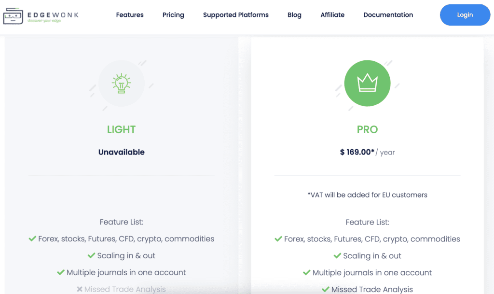
Task: Click the crown icon for PRO plan
Action: click(367, 83)
